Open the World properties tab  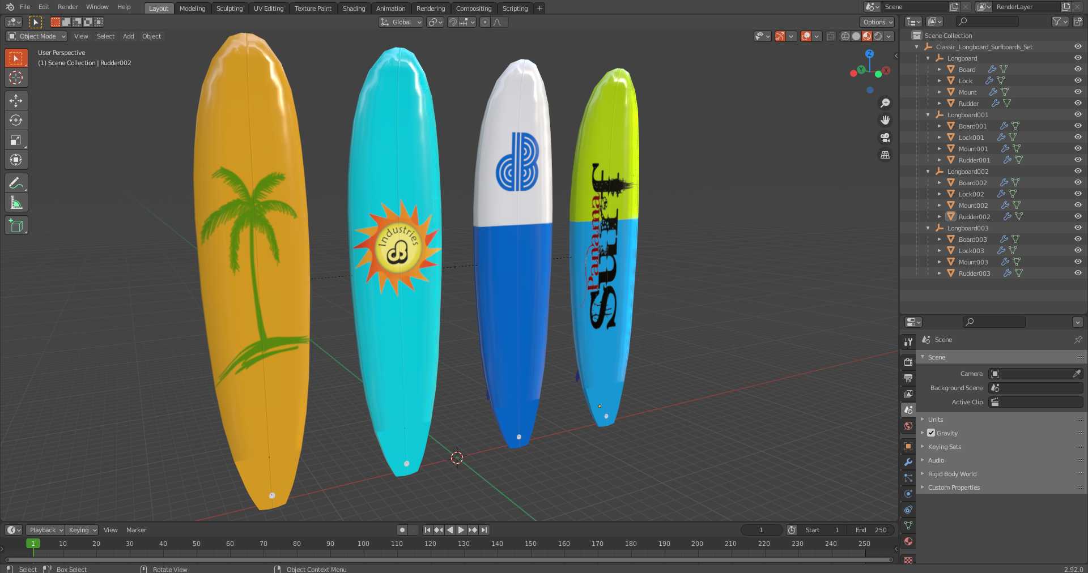coord(908,426)
